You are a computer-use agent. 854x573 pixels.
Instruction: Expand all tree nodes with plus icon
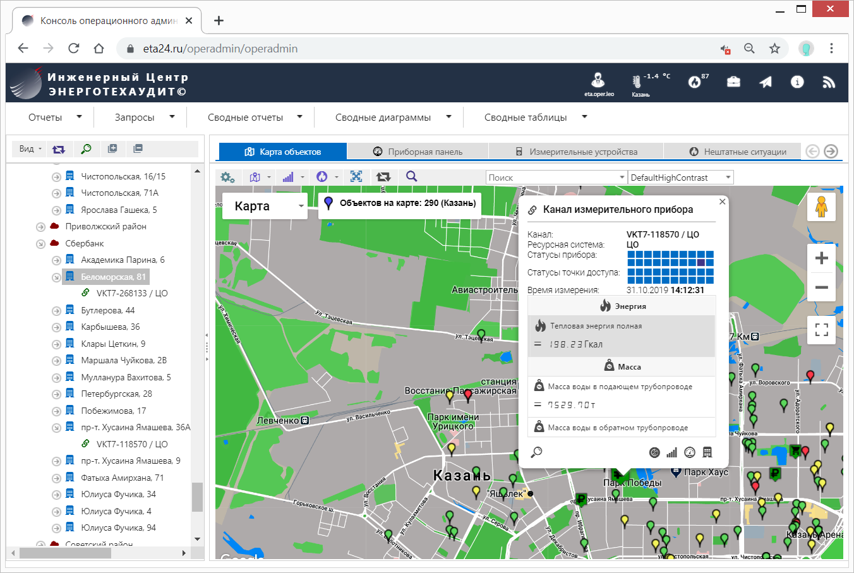pos(112,148)
